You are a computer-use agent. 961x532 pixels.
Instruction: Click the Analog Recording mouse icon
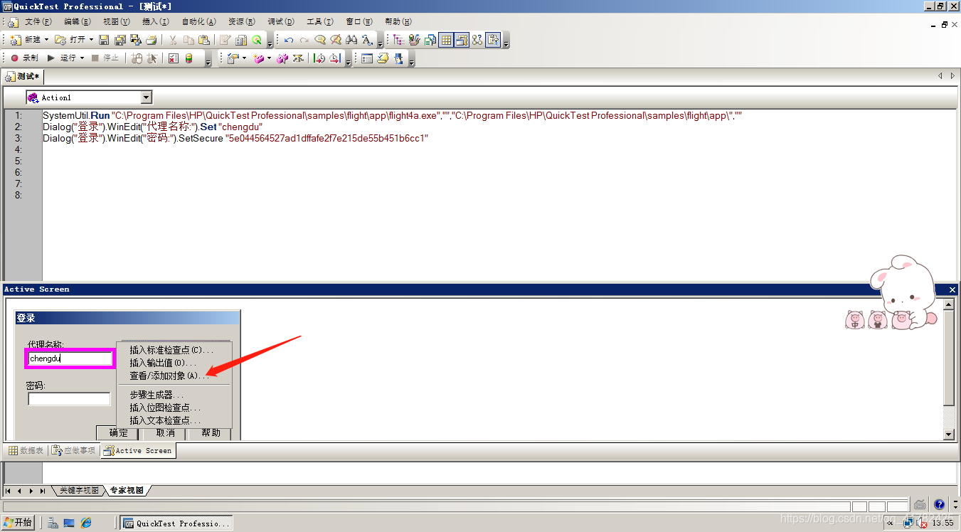point(137,58)
